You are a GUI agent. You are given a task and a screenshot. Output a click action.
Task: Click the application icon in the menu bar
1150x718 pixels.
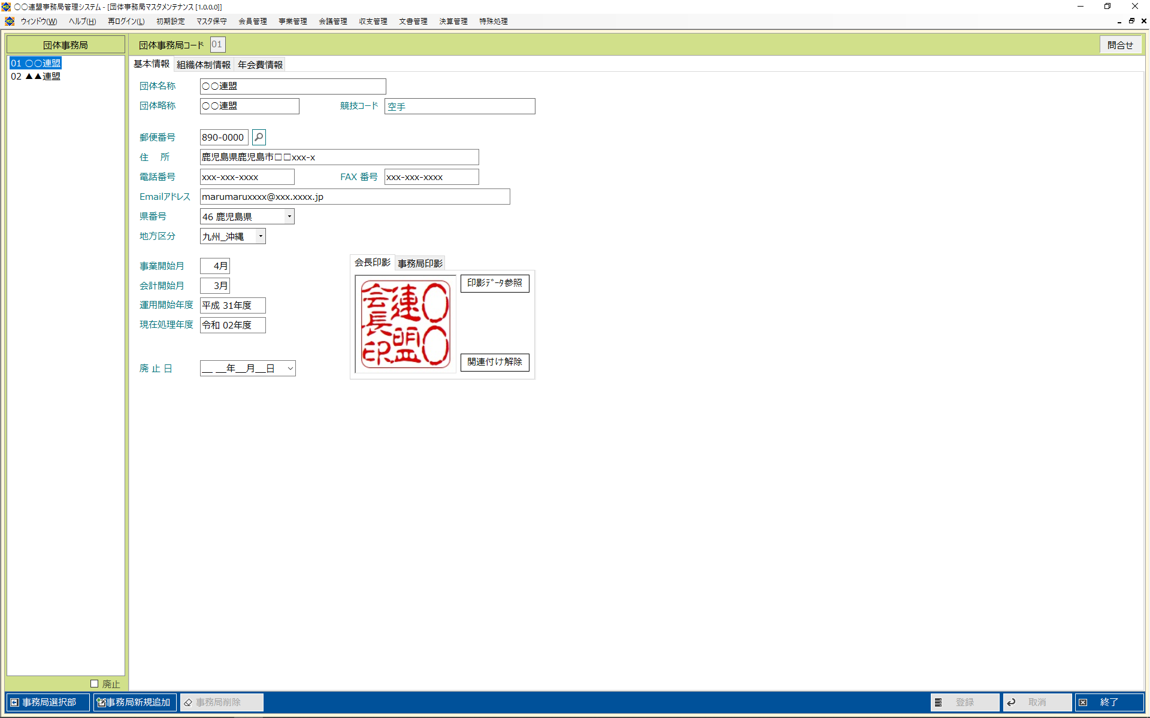pyautogui.click(x=10, y=21)
